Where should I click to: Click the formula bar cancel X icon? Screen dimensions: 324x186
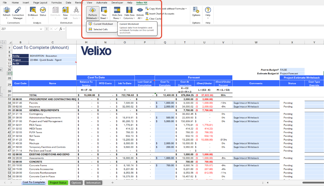[51, 29]
